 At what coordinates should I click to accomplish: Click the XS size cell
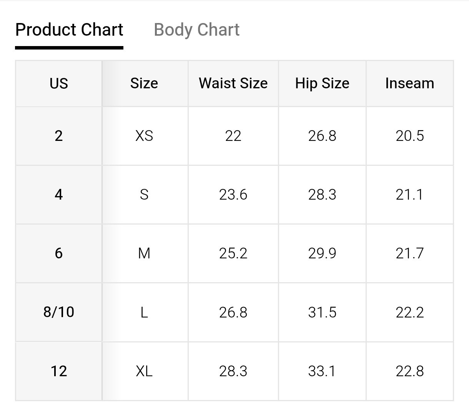[x=144, y=136]
